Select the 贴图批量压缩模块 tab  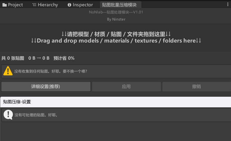click(121, 5)
